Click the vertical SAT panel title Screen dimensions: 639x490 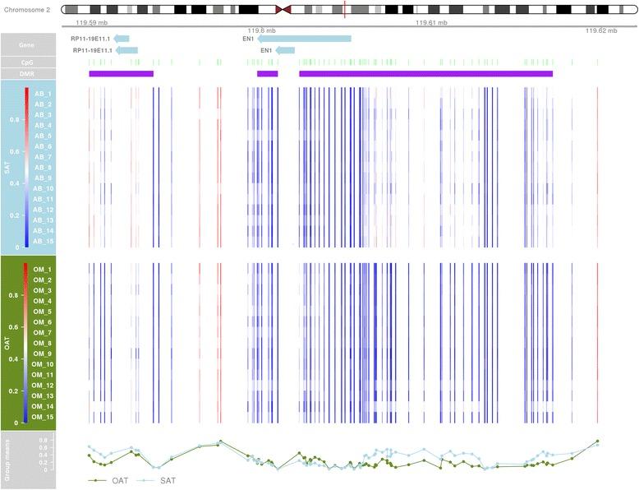tap(7, 167)
